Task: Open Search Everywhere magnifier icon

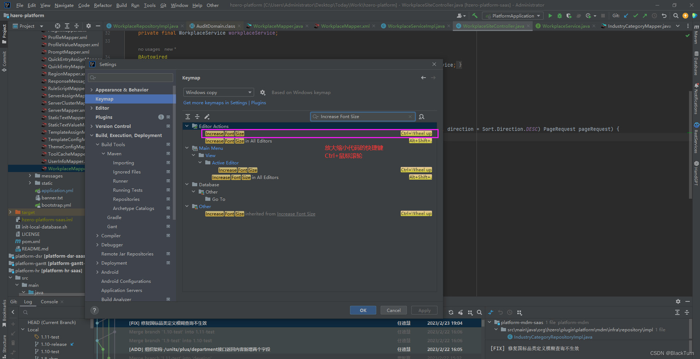Action: pos(676,16)
